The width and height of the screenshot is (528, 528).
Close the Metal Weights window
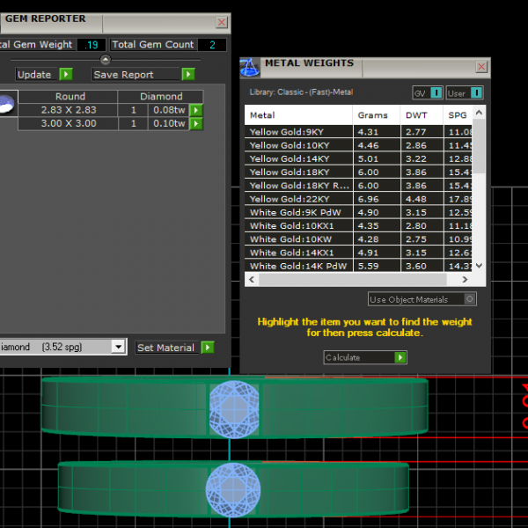click(x=481, y=67)
